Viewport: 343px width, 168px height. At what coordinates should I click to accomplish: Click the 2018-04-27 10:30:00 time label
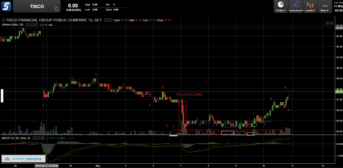point(46,166)
